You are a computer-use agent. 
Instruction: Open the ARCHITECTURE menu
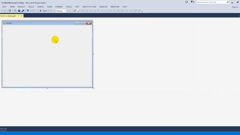tap(89, 7)
